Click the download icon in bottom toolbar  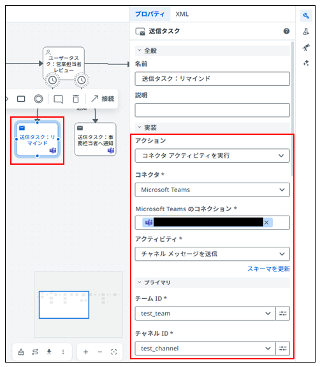(49, 352)
